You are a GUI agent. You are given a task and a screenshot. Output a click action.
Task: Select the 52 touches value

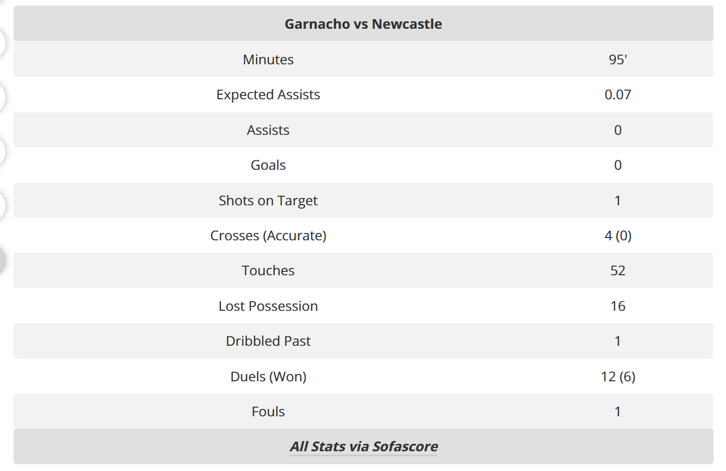click(x=618, y=271)
